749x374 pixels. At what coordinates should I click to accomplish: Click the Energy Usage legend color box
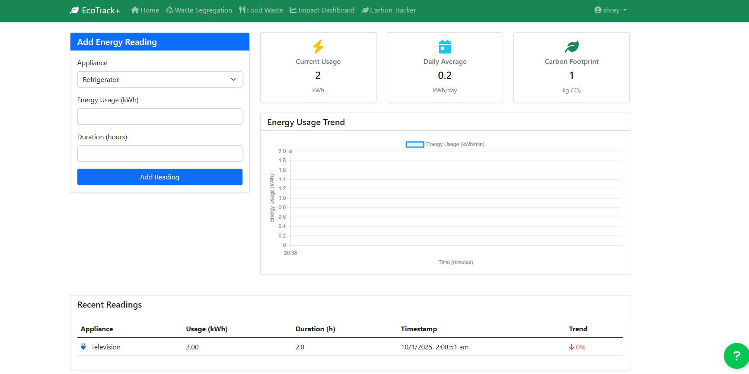(x=415, y=145)
